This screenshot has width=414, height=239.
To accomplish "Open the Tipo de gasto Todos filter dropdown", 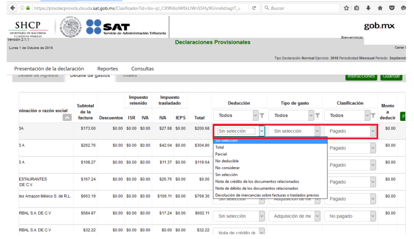I will tap(291, 115).
